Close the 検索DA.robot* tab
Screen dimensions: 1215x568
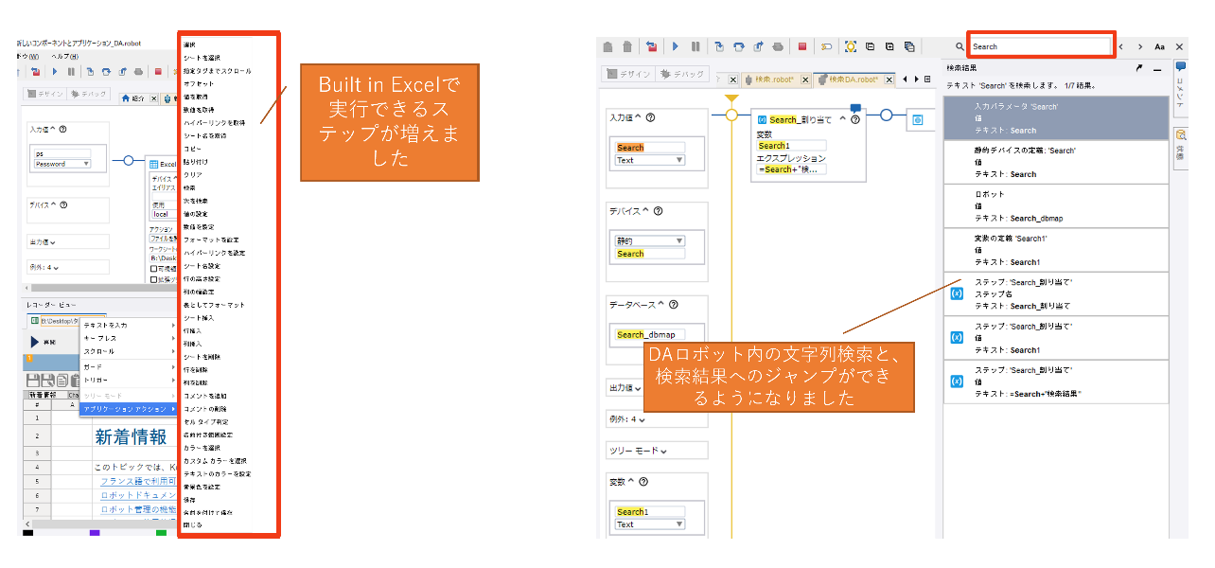[x=890, y=80]
